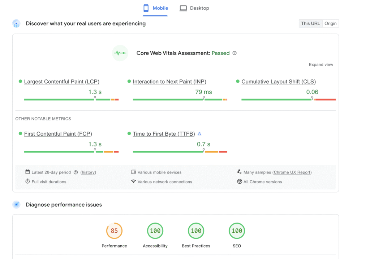Image resolution: width=370 pixels, height=259 pixels.
Task: Open the 28-day period help icon
Action: click(x=76, y=172)
